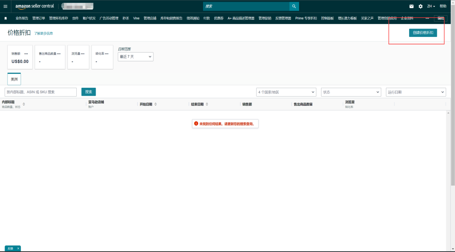
Task: Expand the 4 个国家/地区 dropdown
Action: [x=286, y=92]
